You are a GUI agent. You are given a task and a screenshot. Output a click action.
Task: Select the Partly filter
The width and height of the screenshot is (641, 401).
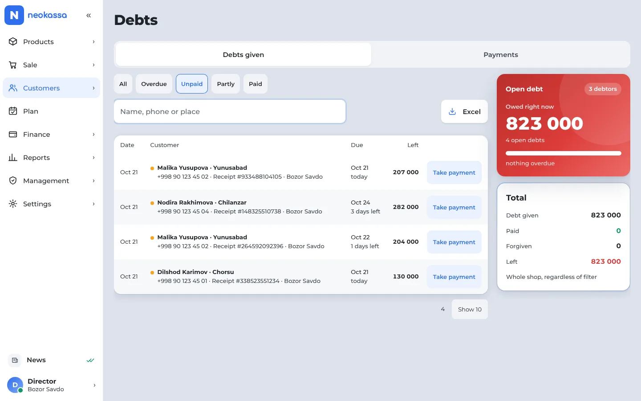point(226,84)
